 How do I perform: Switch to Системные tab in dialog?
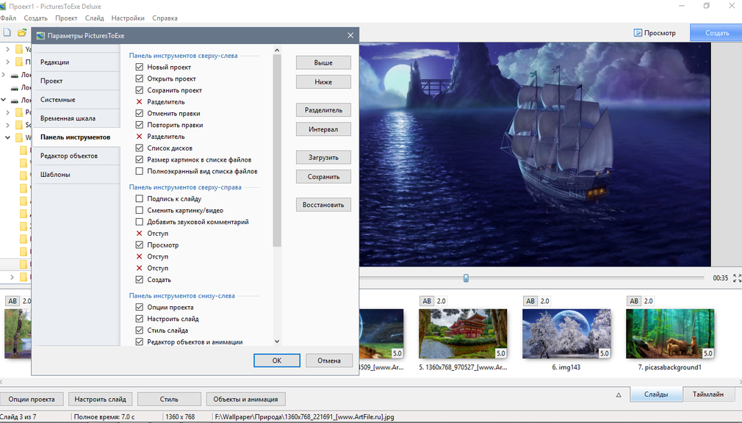click(77, 100)
